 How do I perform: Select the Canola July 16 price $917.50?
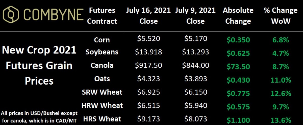click(x=148, y=66)
